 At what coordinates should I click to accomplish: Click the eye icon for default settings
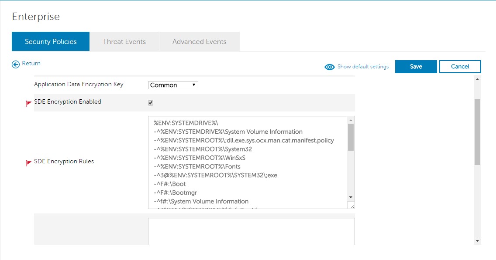click(330, 67)
